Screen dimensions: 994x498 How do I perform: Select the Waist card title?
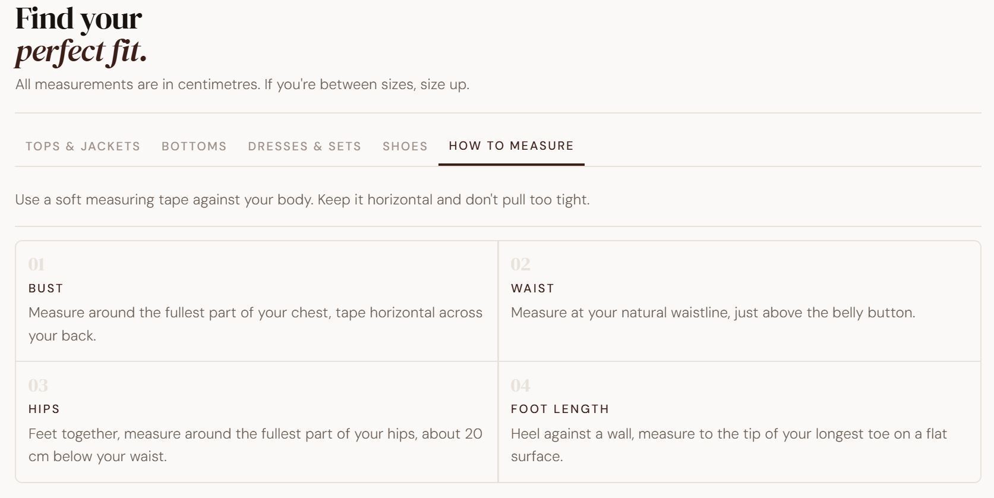pyautogui.click(x=532, y=288)
